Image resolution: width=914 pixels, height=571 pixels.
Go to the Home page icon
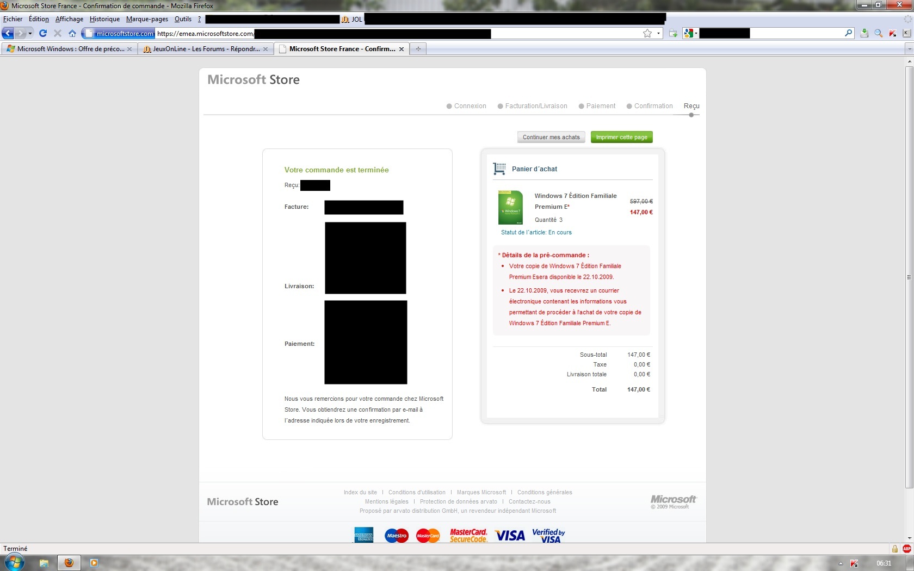72,33
